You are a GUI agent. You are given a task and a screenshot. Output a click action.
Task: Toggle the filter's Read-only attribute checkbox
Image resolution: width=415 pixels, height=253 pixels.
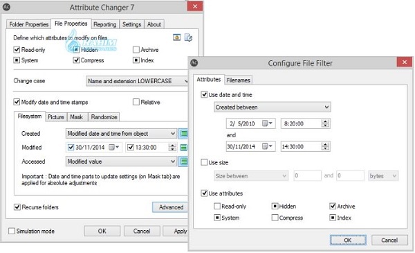point(217,206)
